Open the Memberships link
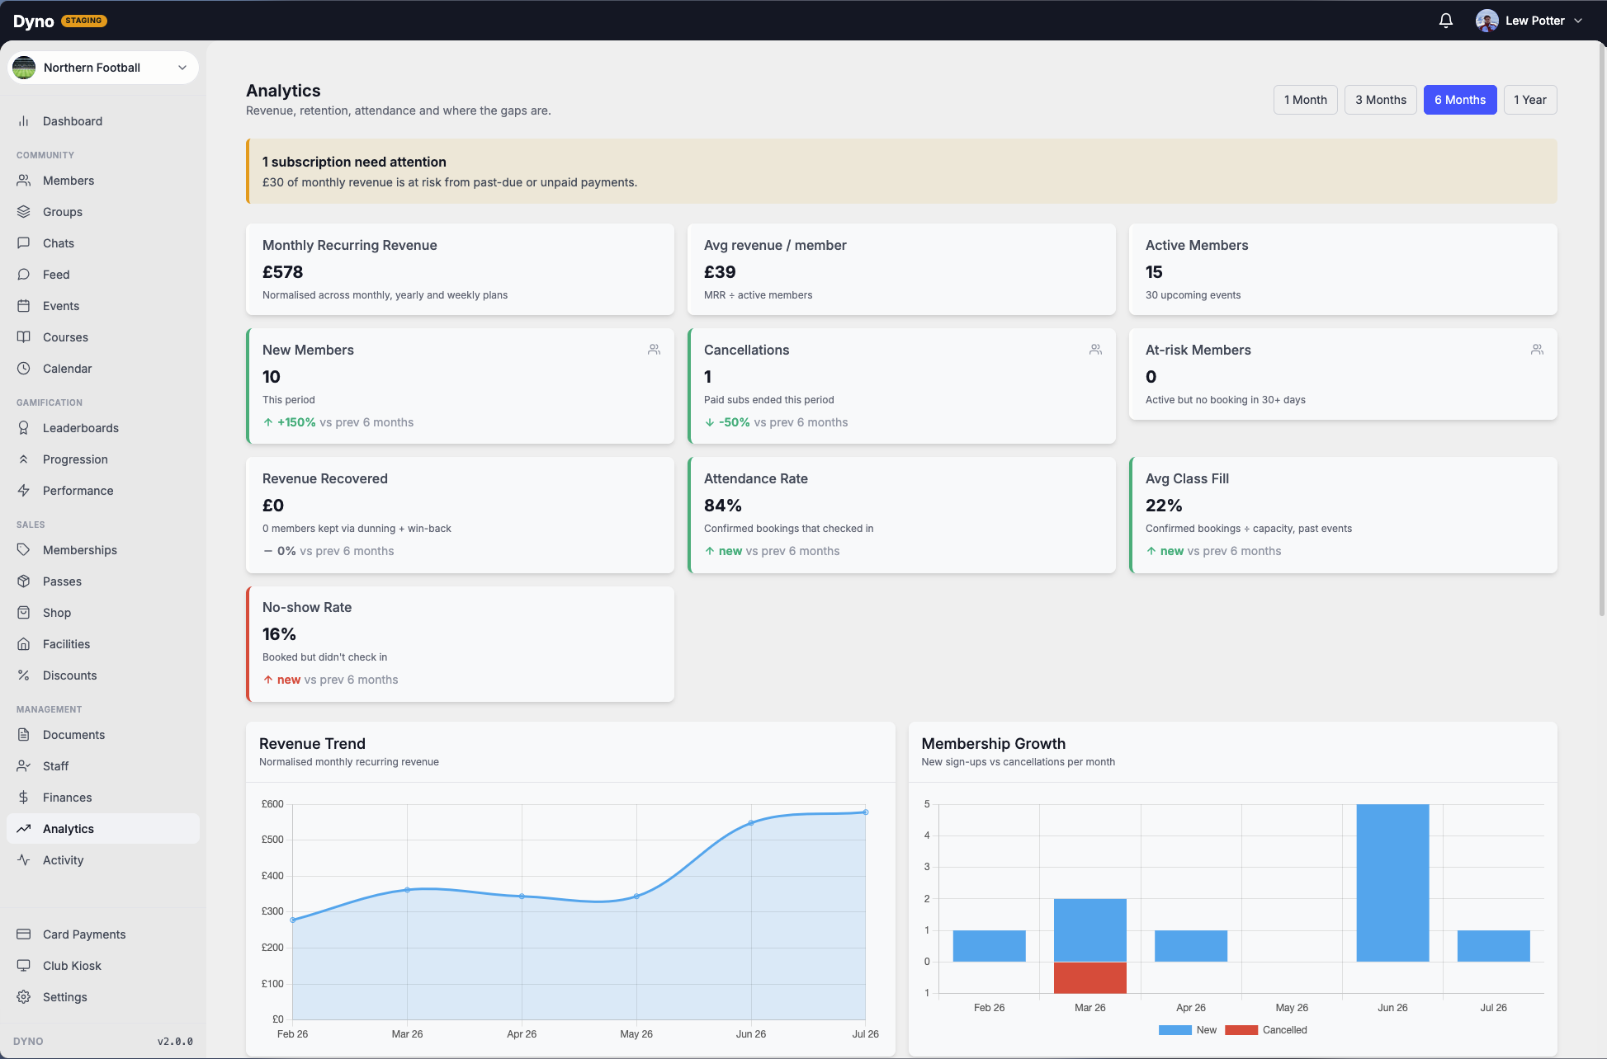Viewport: 1607px width, 1059px height. 103,550
